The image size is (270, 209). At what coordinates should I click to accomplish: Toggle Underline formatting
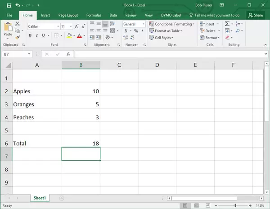click(45, 36)
